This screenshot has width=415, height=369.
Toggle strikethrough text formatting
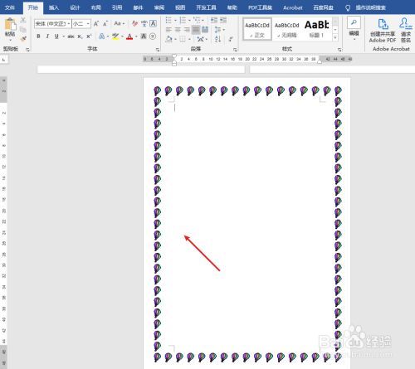(x=71, y=36)
